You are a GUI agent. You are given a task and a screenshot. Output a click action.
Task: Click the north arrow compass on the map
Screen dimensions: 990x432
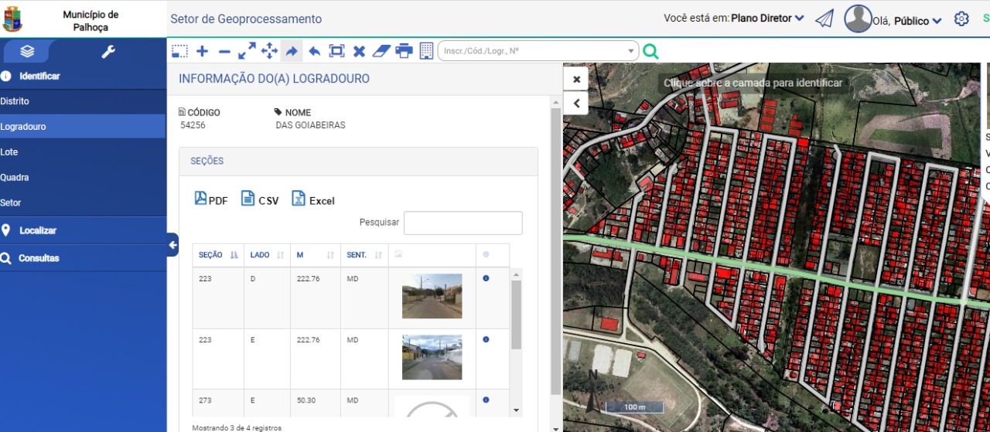pos(593,391)
